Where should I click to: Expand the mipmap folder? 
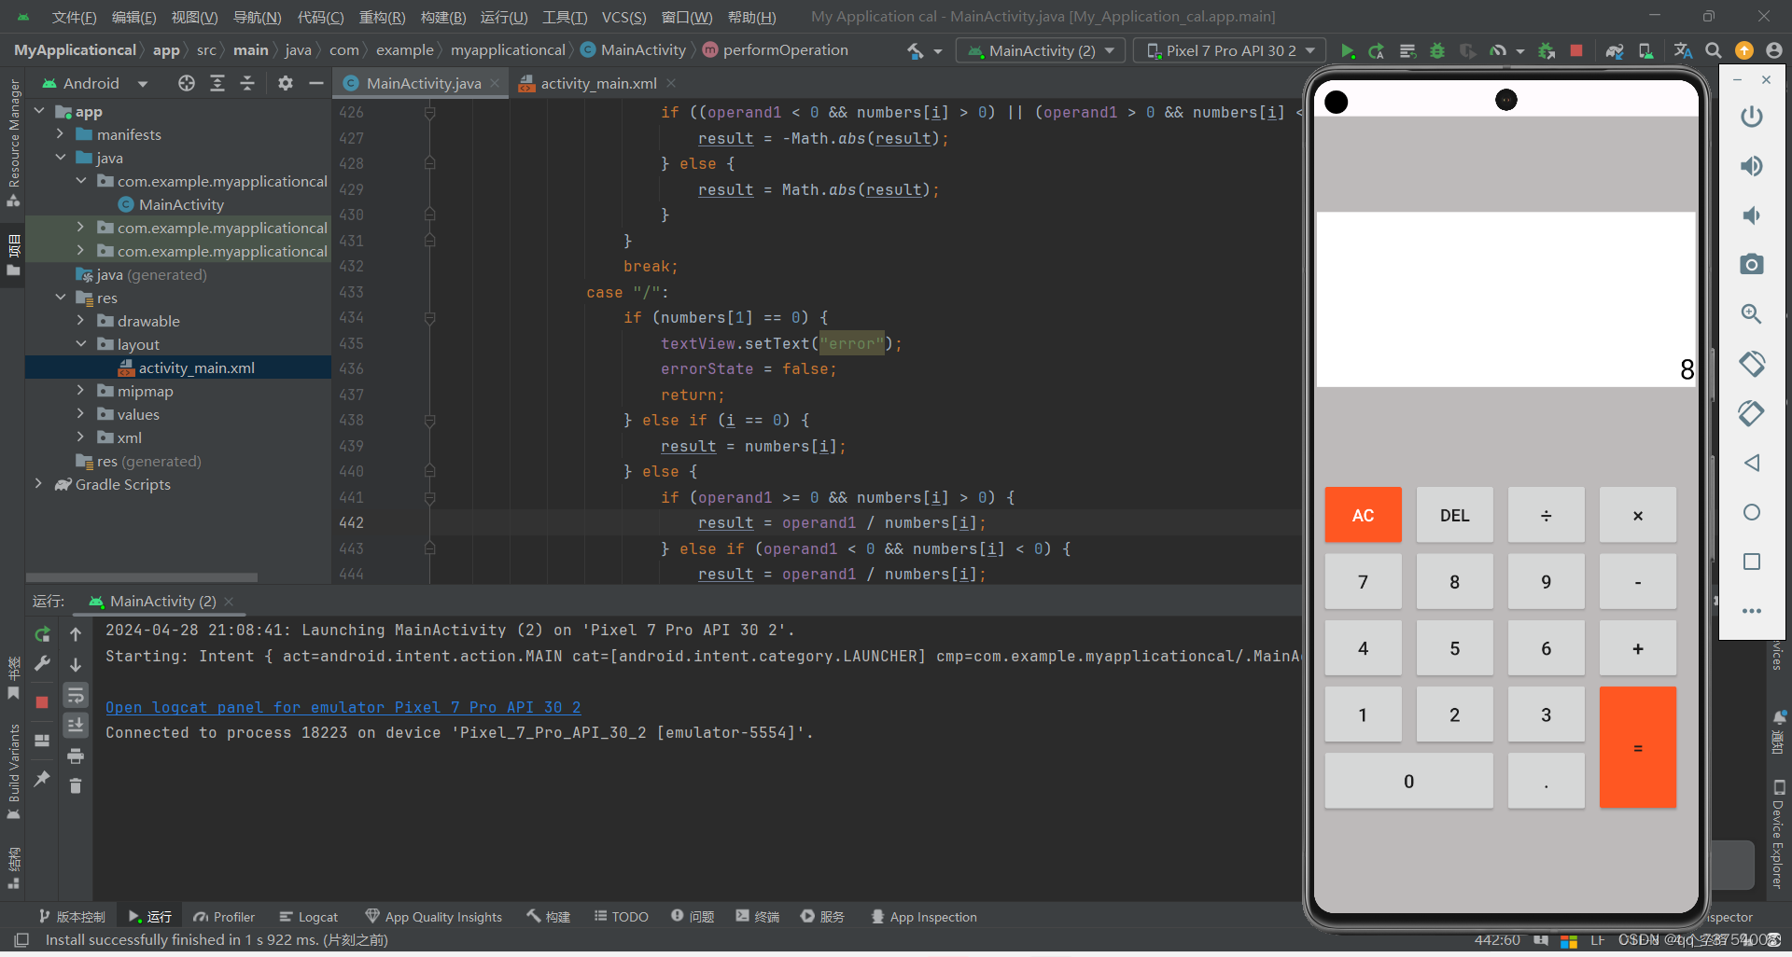click(80, 391)
